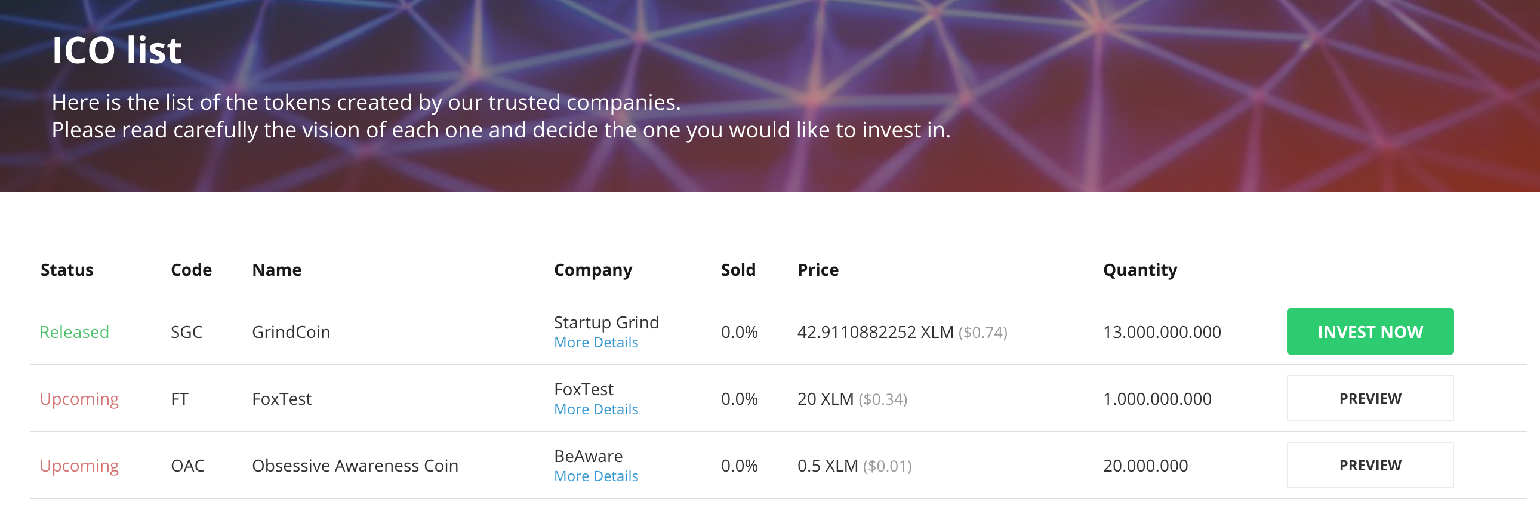
Task: Open More Details under BeAware
Action: (x=596, y=477)
